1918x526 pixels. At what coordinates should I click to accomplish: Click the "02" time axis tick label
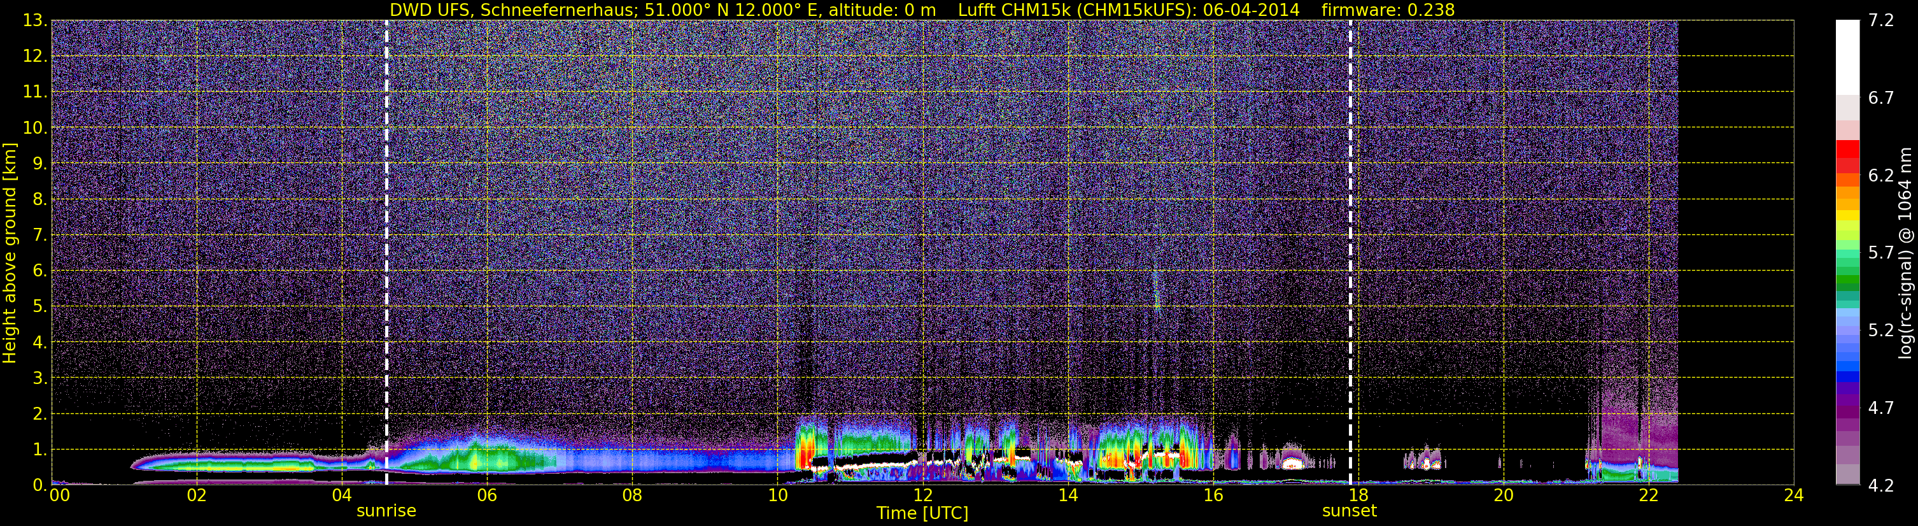tap(197, 495)
